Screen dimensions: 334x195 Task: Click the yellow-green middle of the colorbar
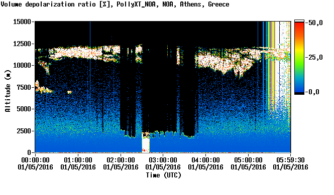[299, 58]
